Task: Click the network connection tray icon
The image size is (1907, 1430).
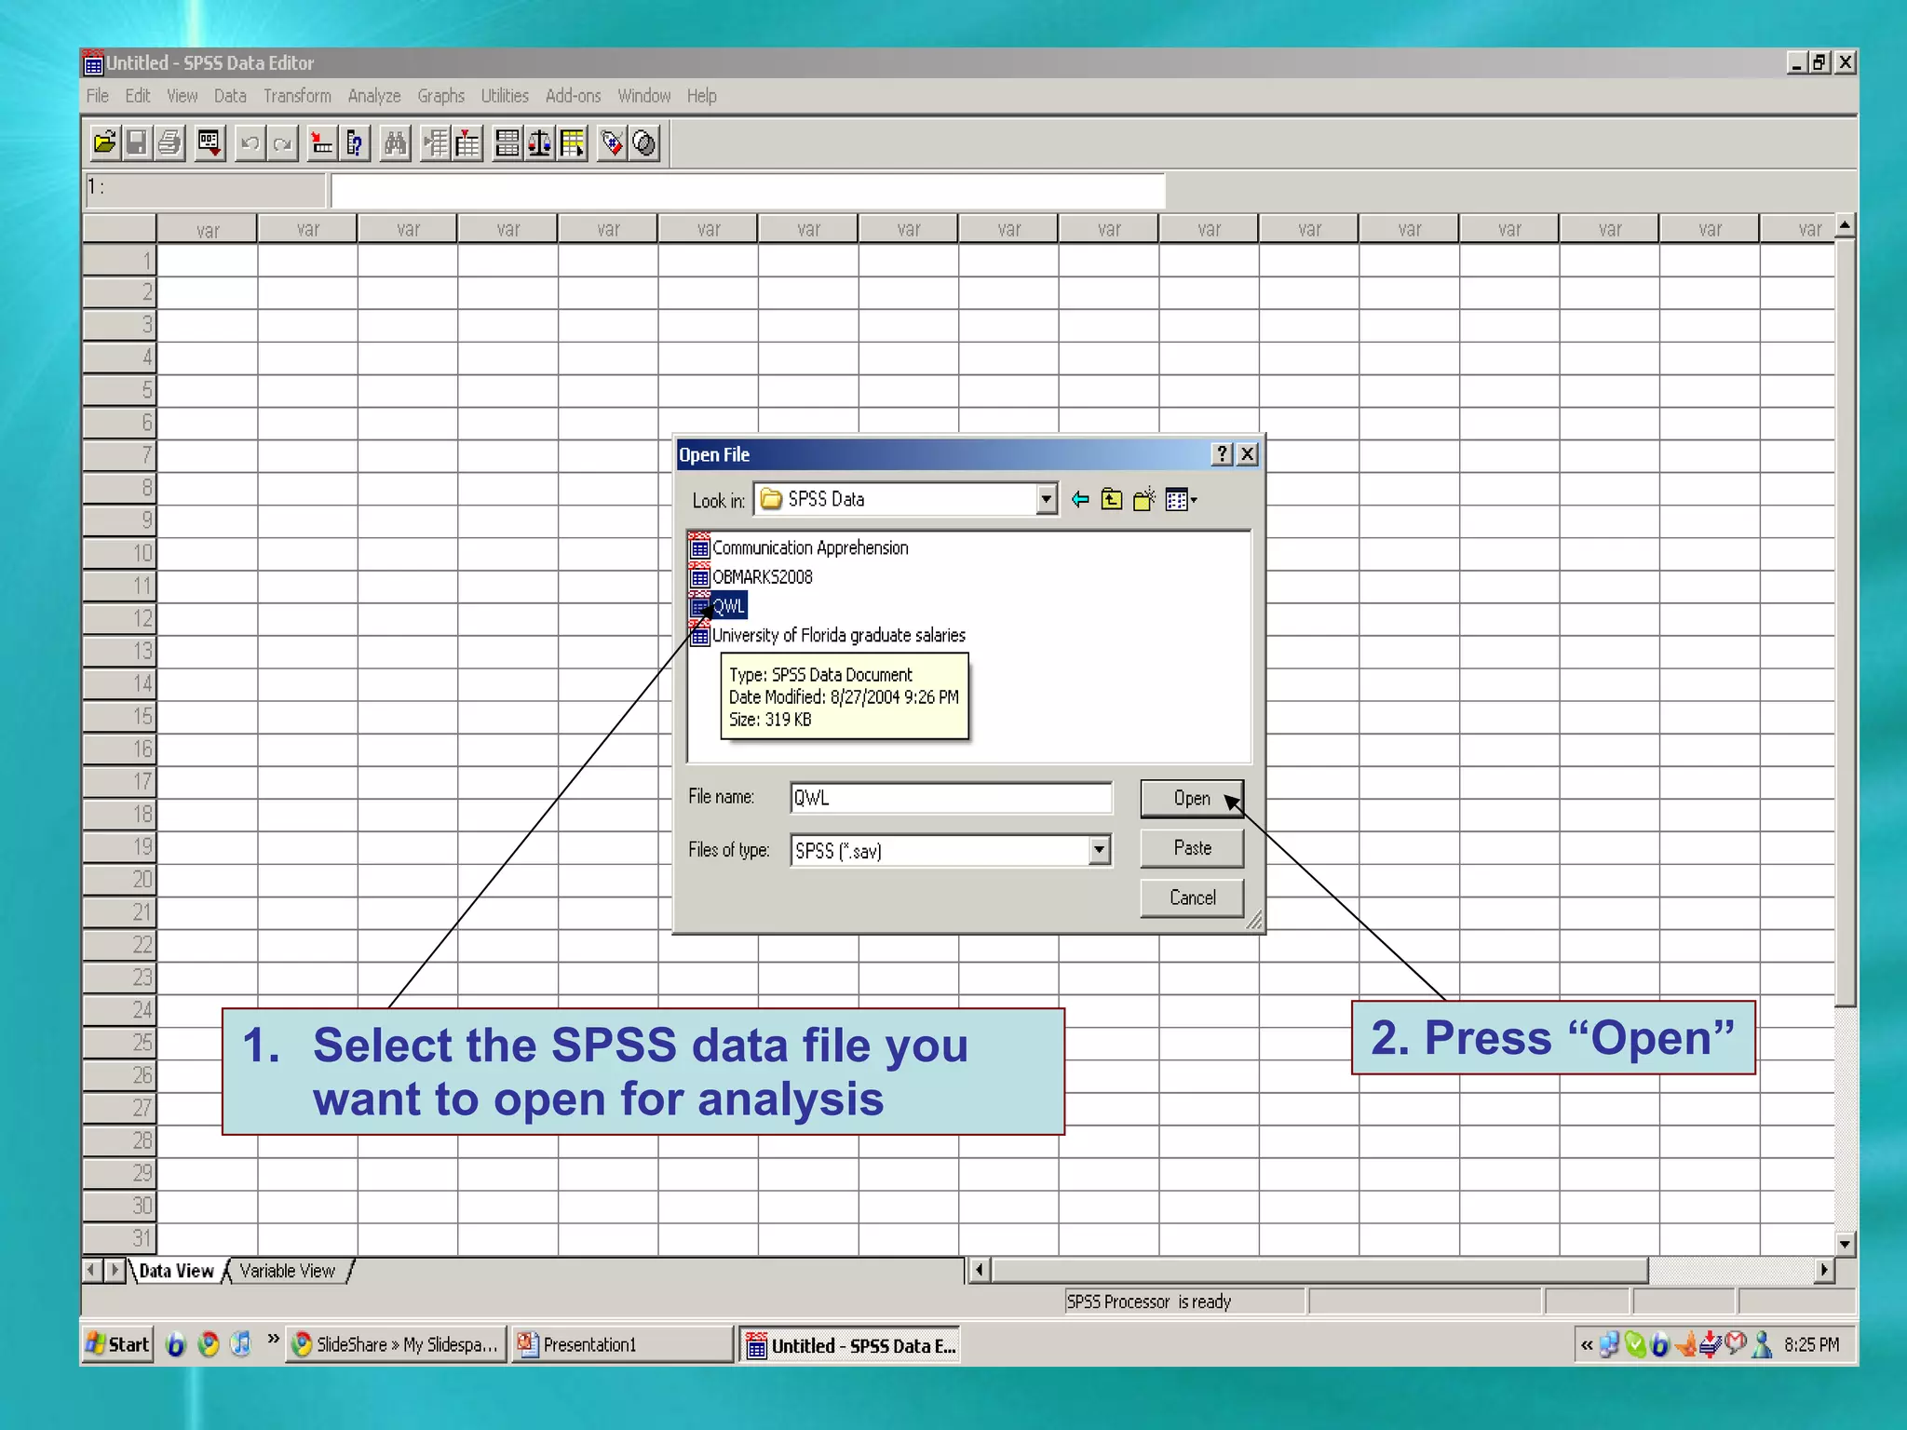Action: tap(1610, 1344)
